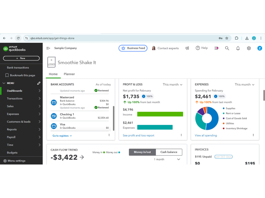Click teal Expenses bar

(x=155, y=127)
